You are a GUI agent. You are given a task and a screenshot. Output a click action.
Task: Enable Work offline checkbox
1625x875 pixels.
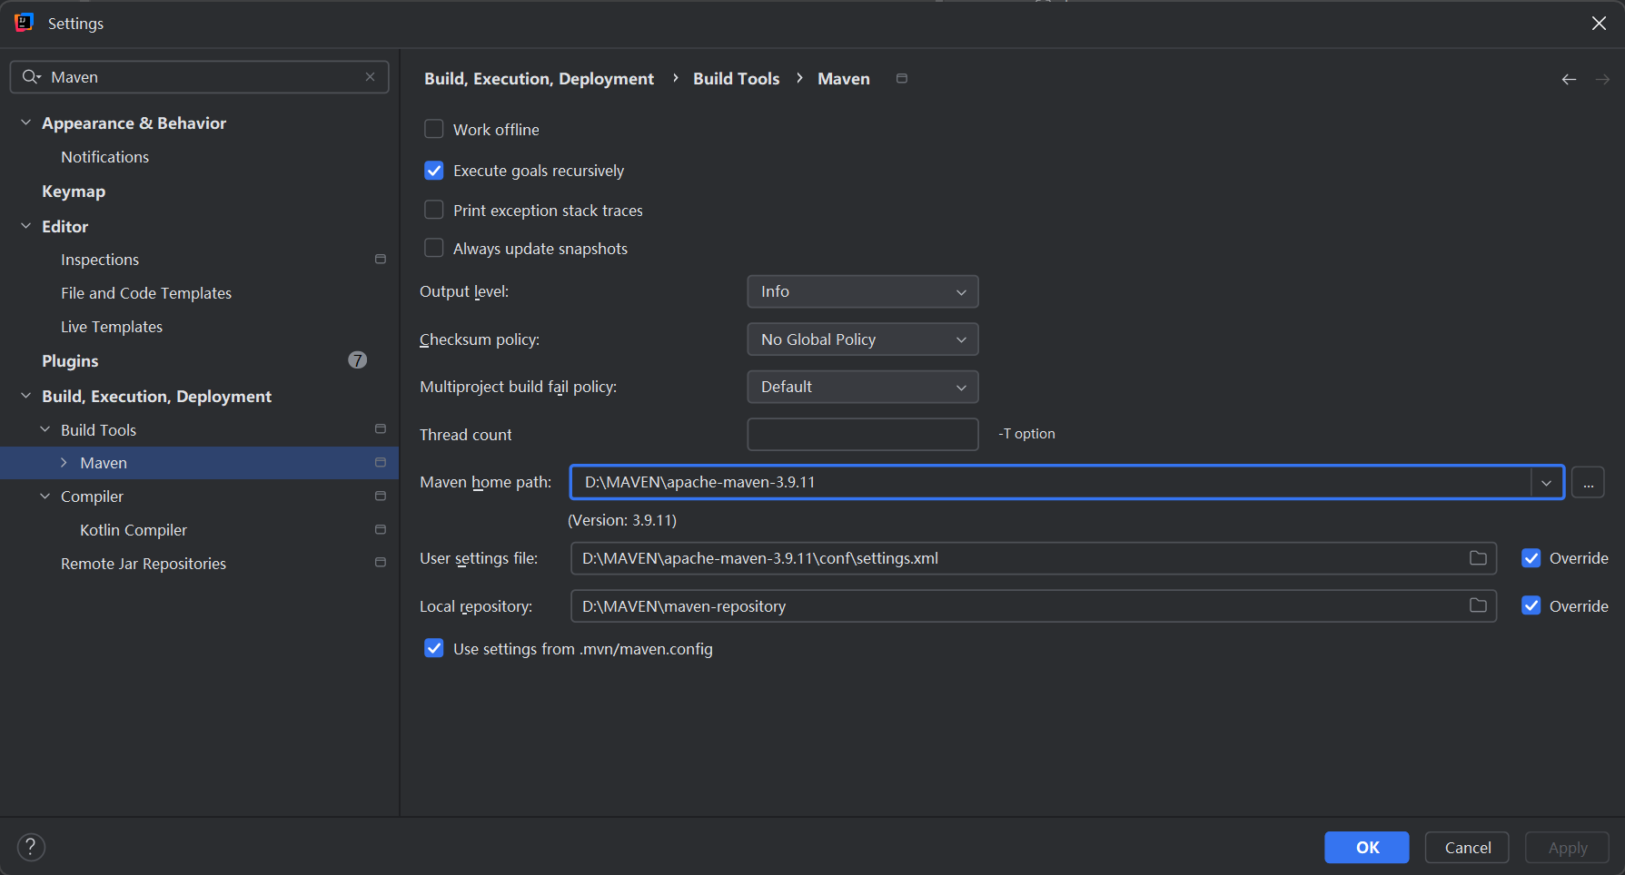point(434,129)
